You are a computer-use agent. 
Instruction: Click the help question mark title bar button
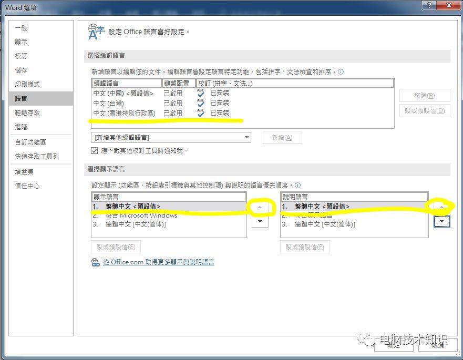(430, 5)
